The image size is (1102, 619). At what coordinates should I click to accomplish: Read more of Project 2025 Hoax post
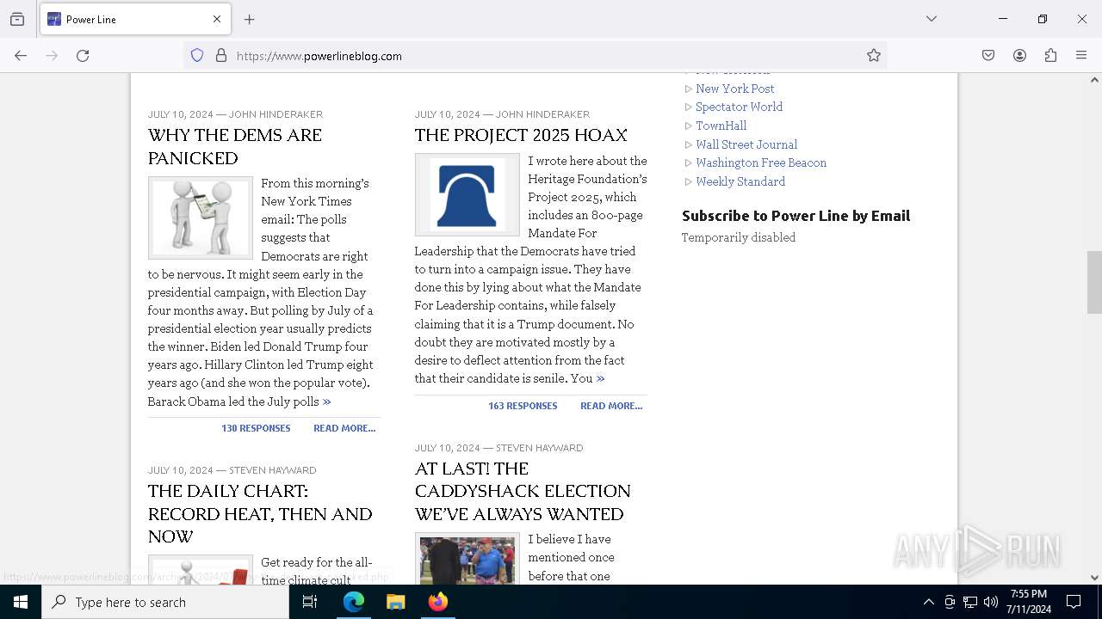pos(611,406)
